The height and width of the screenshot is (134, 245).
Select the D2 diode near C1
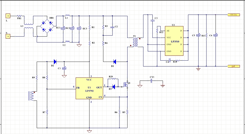(55, 61)
